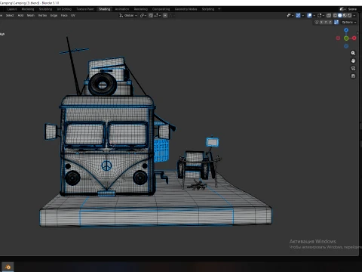Switch to material preview shading

pos(345,15)
